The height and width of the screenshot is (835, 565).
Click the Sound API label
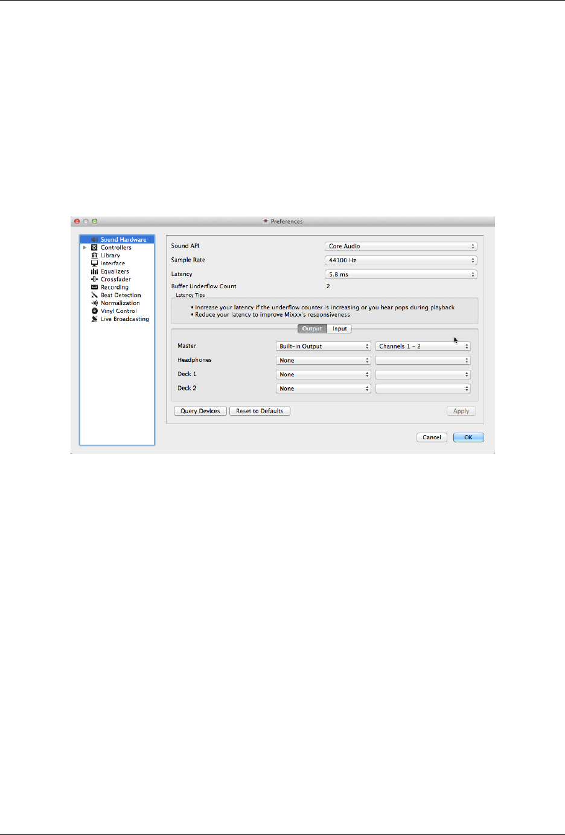185,246
